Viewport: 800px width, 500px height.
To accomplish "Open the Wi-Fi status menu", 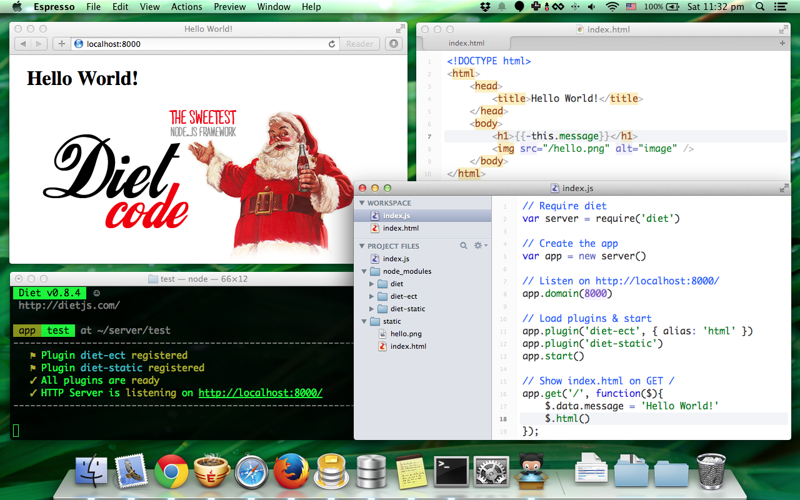I will pos(612,7).
